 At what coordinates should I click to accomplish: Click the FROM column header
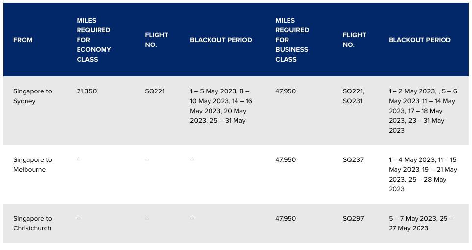point(23,40)
